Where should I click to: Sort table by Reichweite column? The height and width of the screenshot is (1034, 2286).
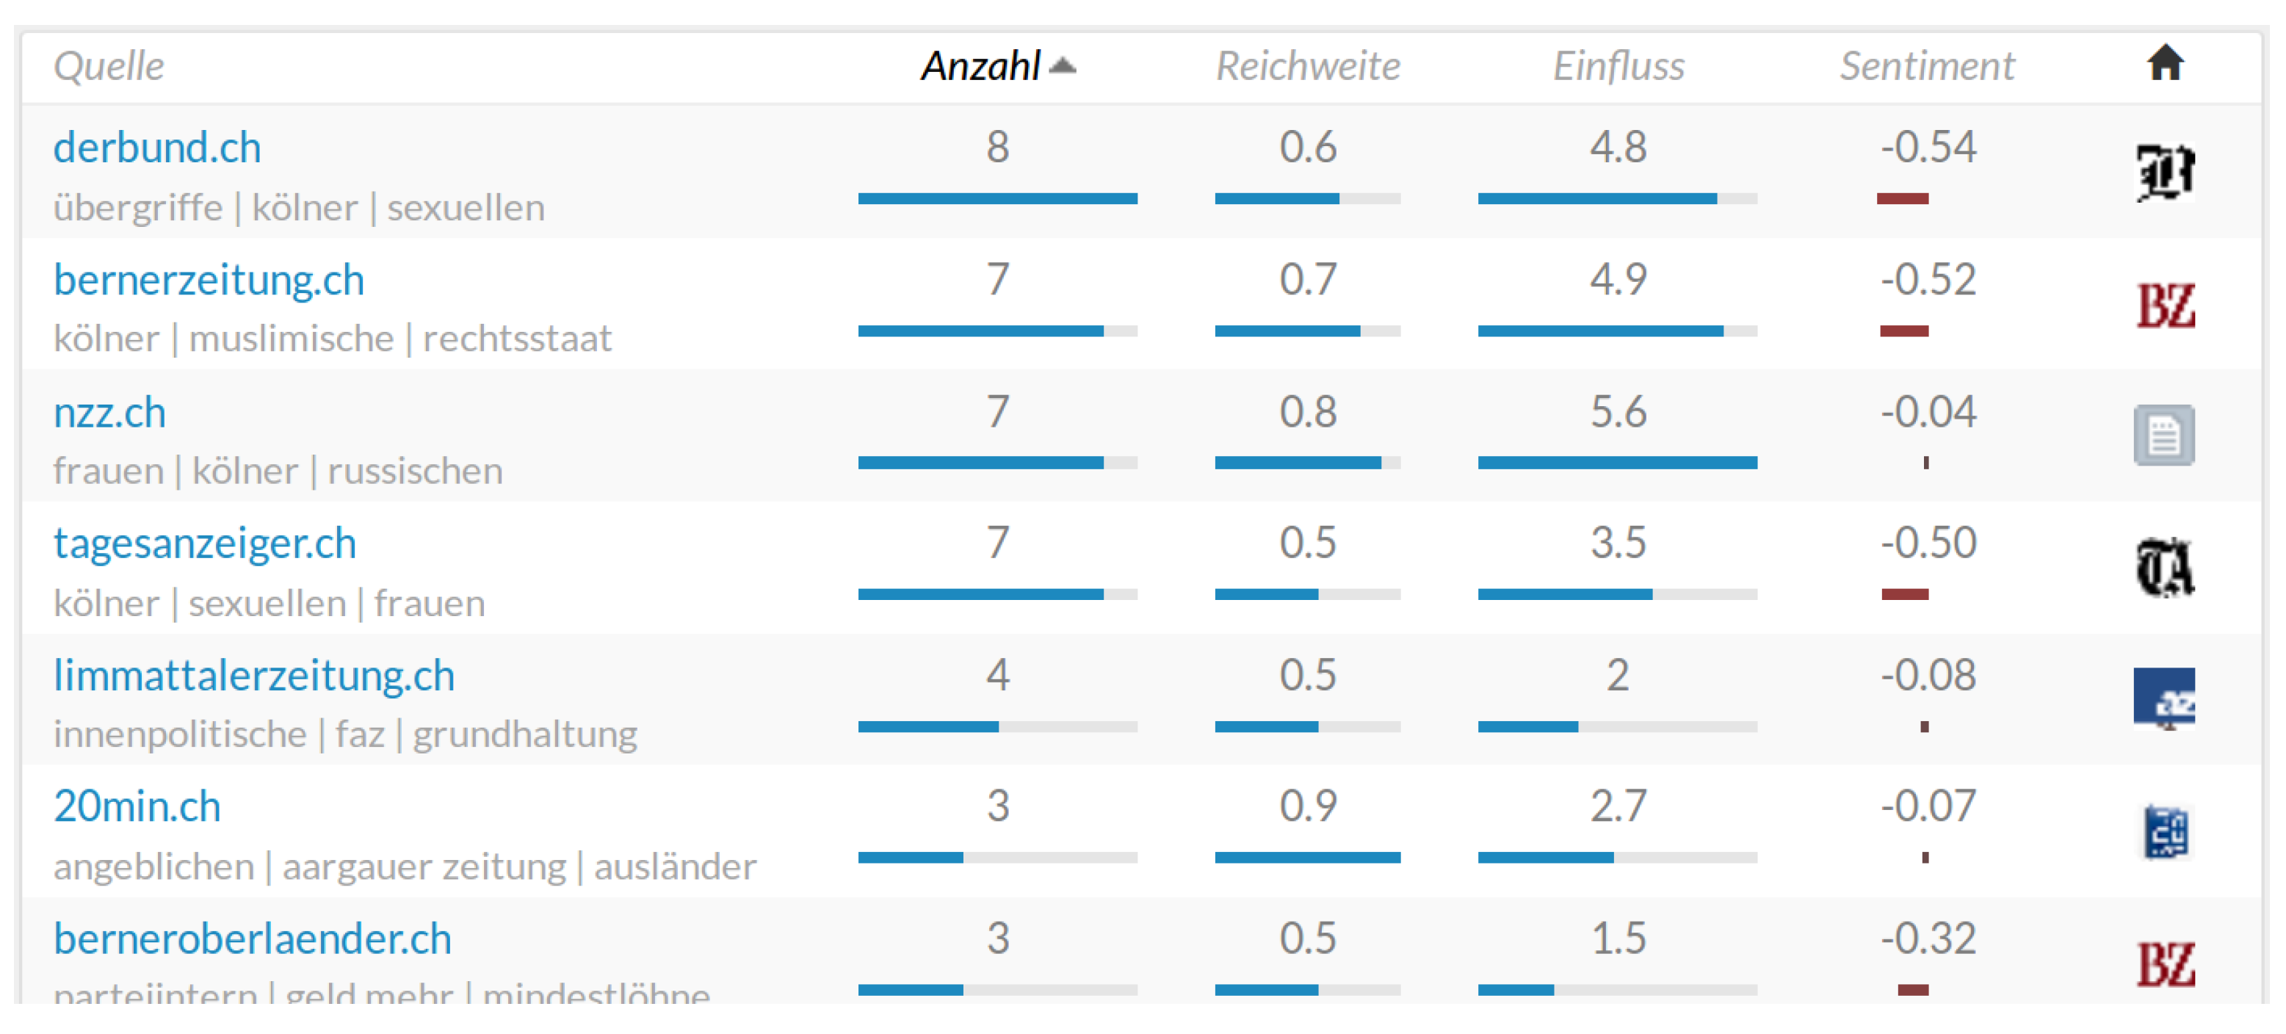1307,65
